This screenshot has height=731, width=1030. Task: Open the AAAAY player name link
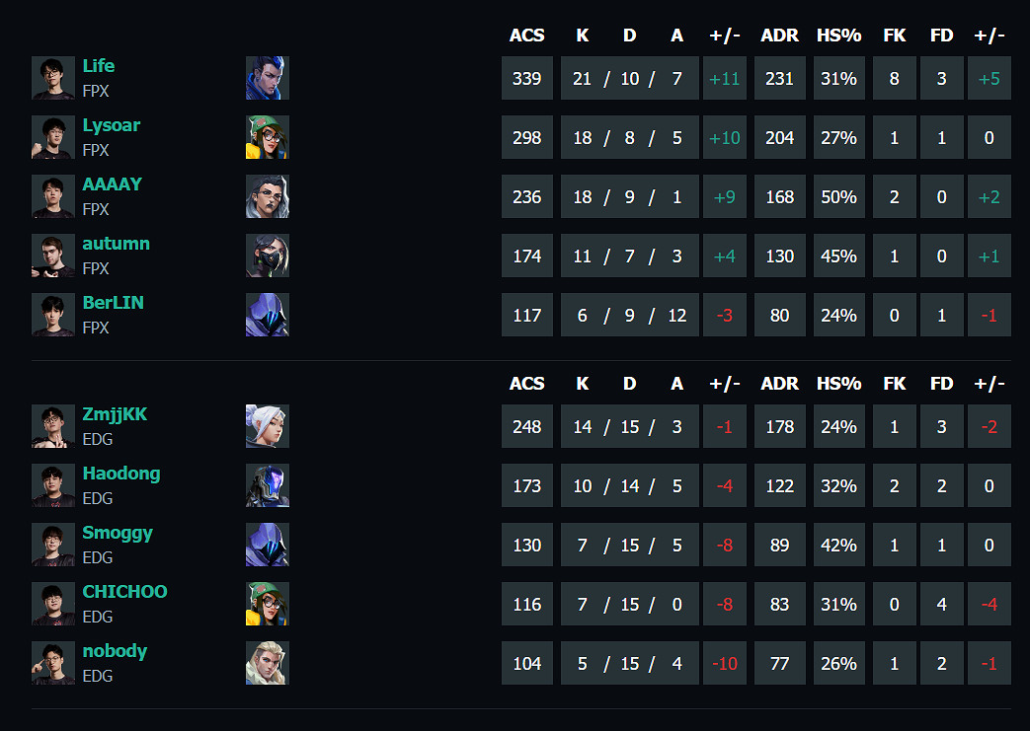tap(112, 184)
